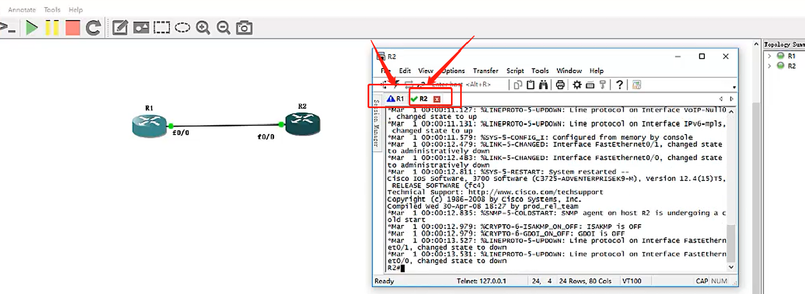This screenshot has height=294, width=805.
Task: Start all nodes with the green play button
Action: [32, 28]
